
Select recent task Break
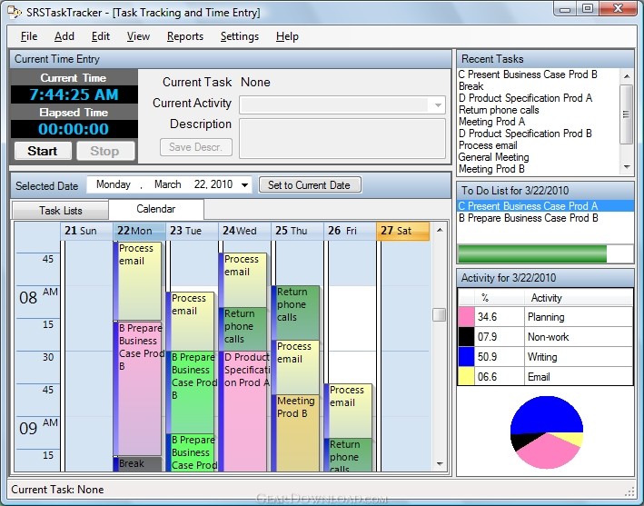pos(471,86)
